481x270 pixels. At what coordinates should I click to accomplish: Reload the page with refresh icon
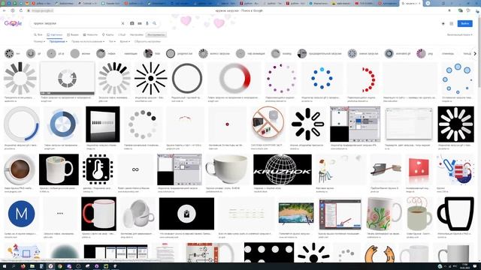tap(21, 10)
